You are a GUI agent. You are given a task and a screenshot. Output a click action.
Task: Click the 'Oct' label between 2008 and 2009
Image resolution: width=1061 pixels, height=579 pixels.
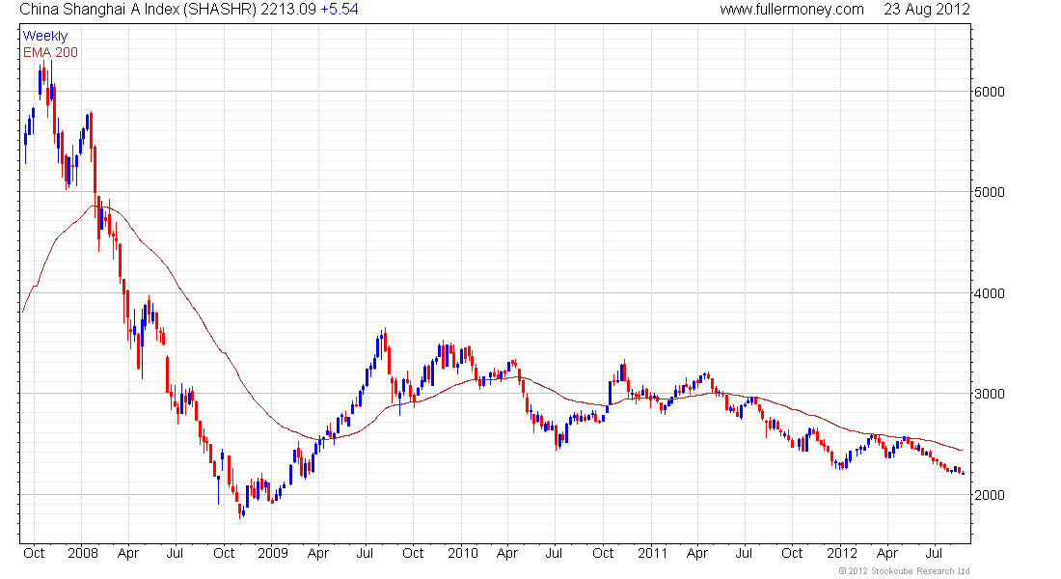point(224,553)
